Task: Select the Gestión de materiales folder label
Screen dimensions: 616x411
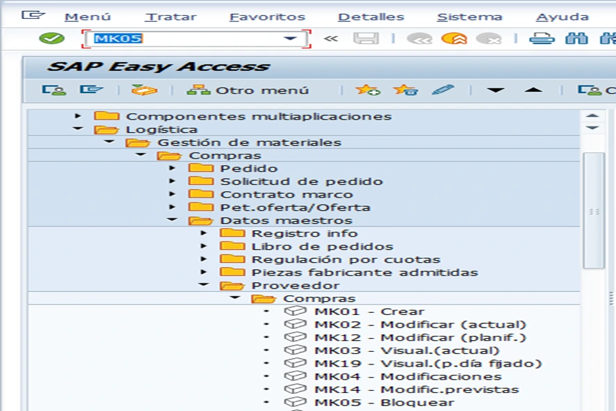Action: pyautogui.click(x=250, y=143)
